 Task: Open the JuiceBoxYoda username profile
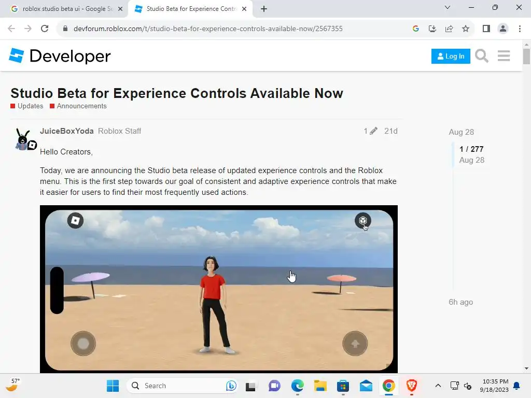(x=67, y=131)
